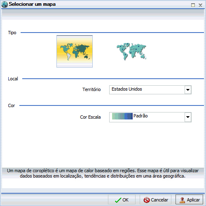
Task: Close the Selecionar um mapa dialog
Action: tap(200, 5)
